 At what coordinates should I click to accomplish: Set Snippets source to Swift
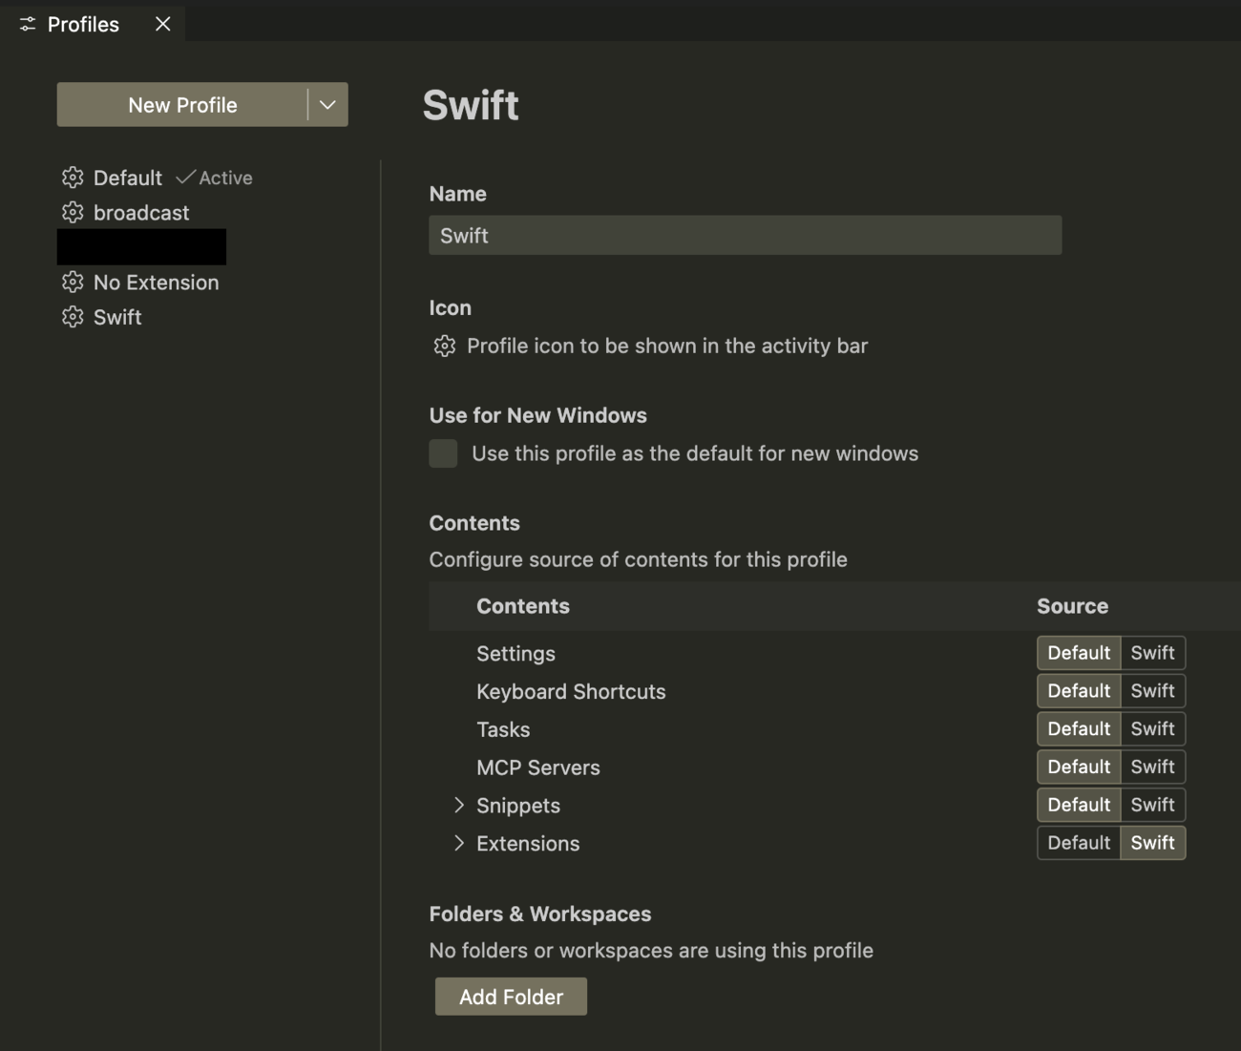pyautogui.click(x=1153, y=805)
